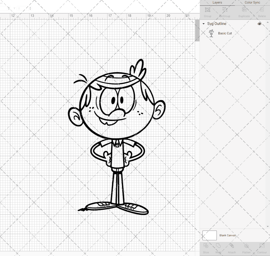Open the Blank Canvas color swatch
Screen dimensions: 270x256
[209, 235]
